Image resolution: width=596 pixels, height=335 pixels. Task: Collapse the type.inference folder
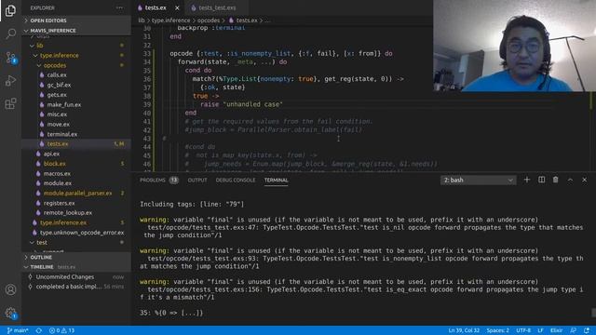pos(76,55)
